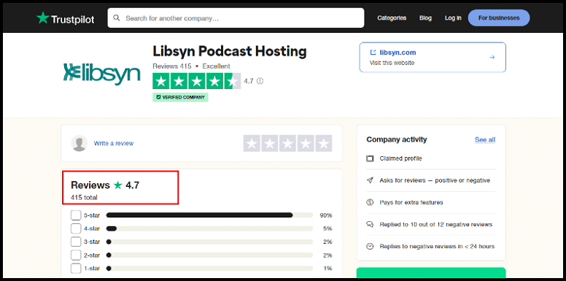Click the clock icon for Replies in 24 hours

(x=370, y=246)
